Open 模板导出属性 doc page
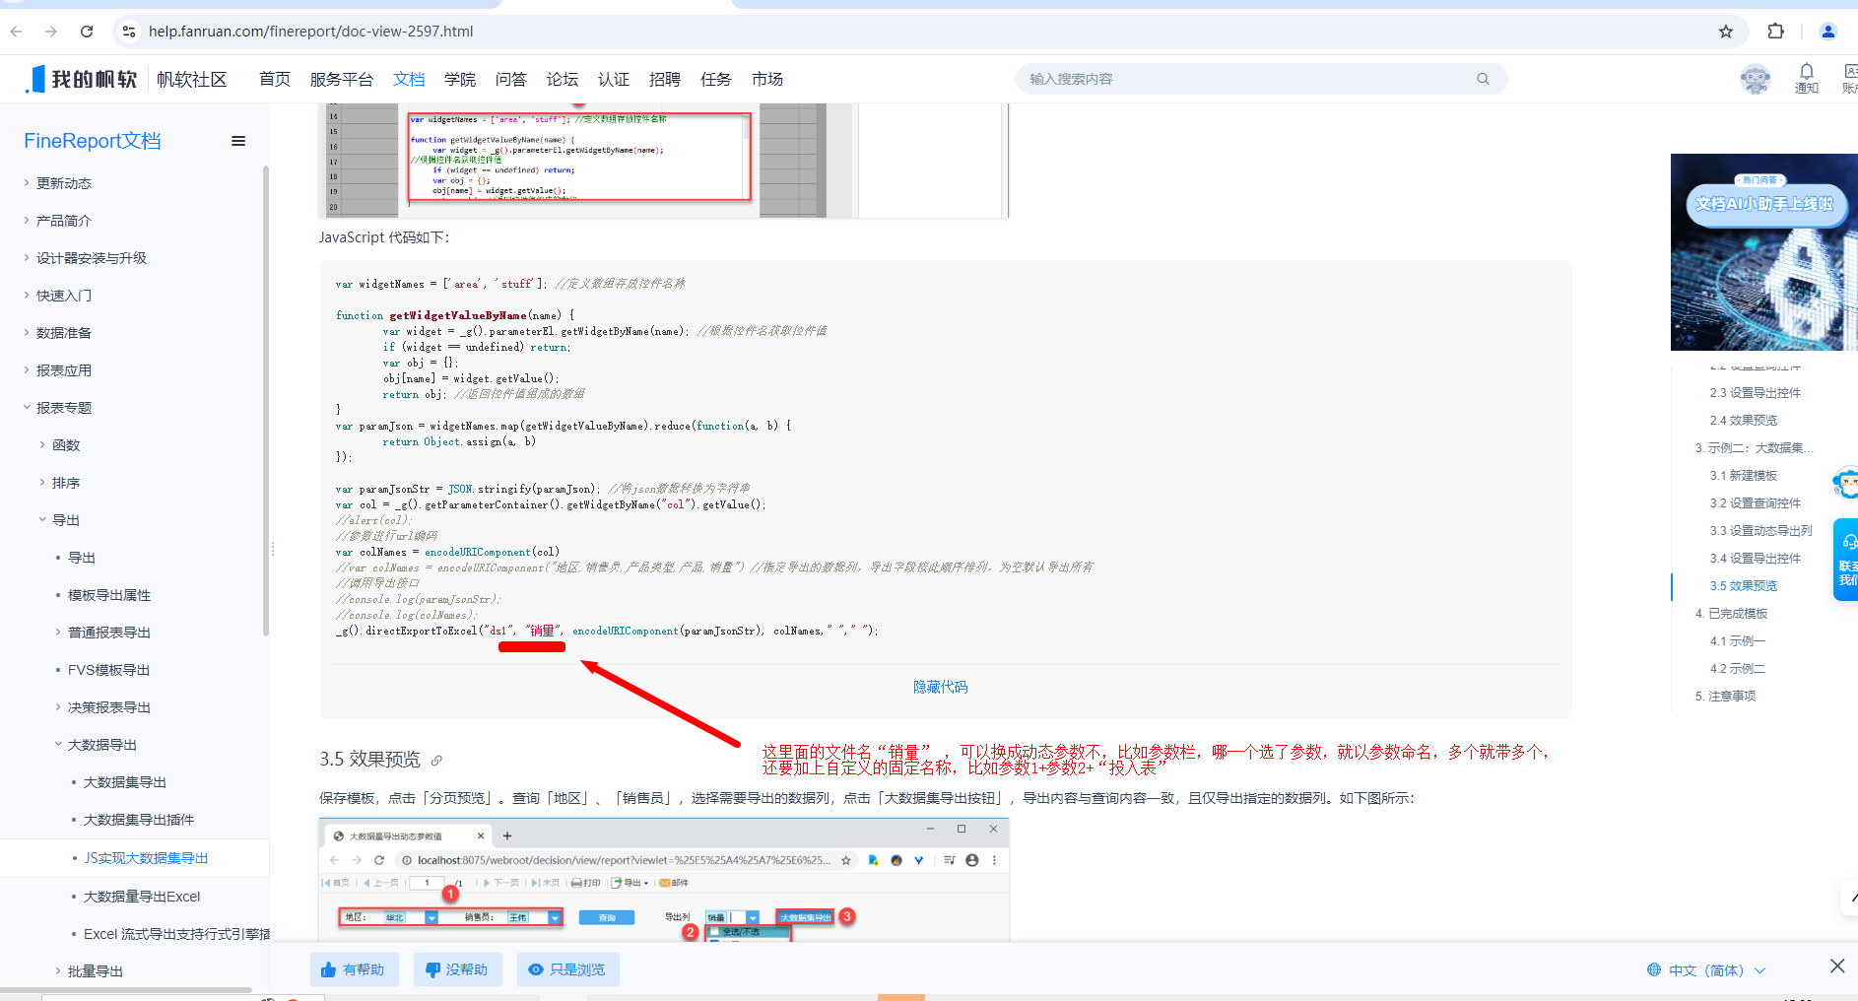The width and height of the screenshot is (1858, 1001). coord(109,595)
